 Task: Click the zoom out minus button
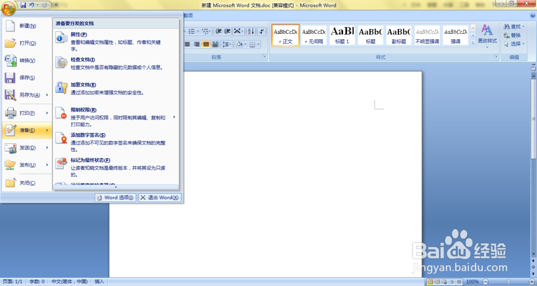tap(485, 282)
